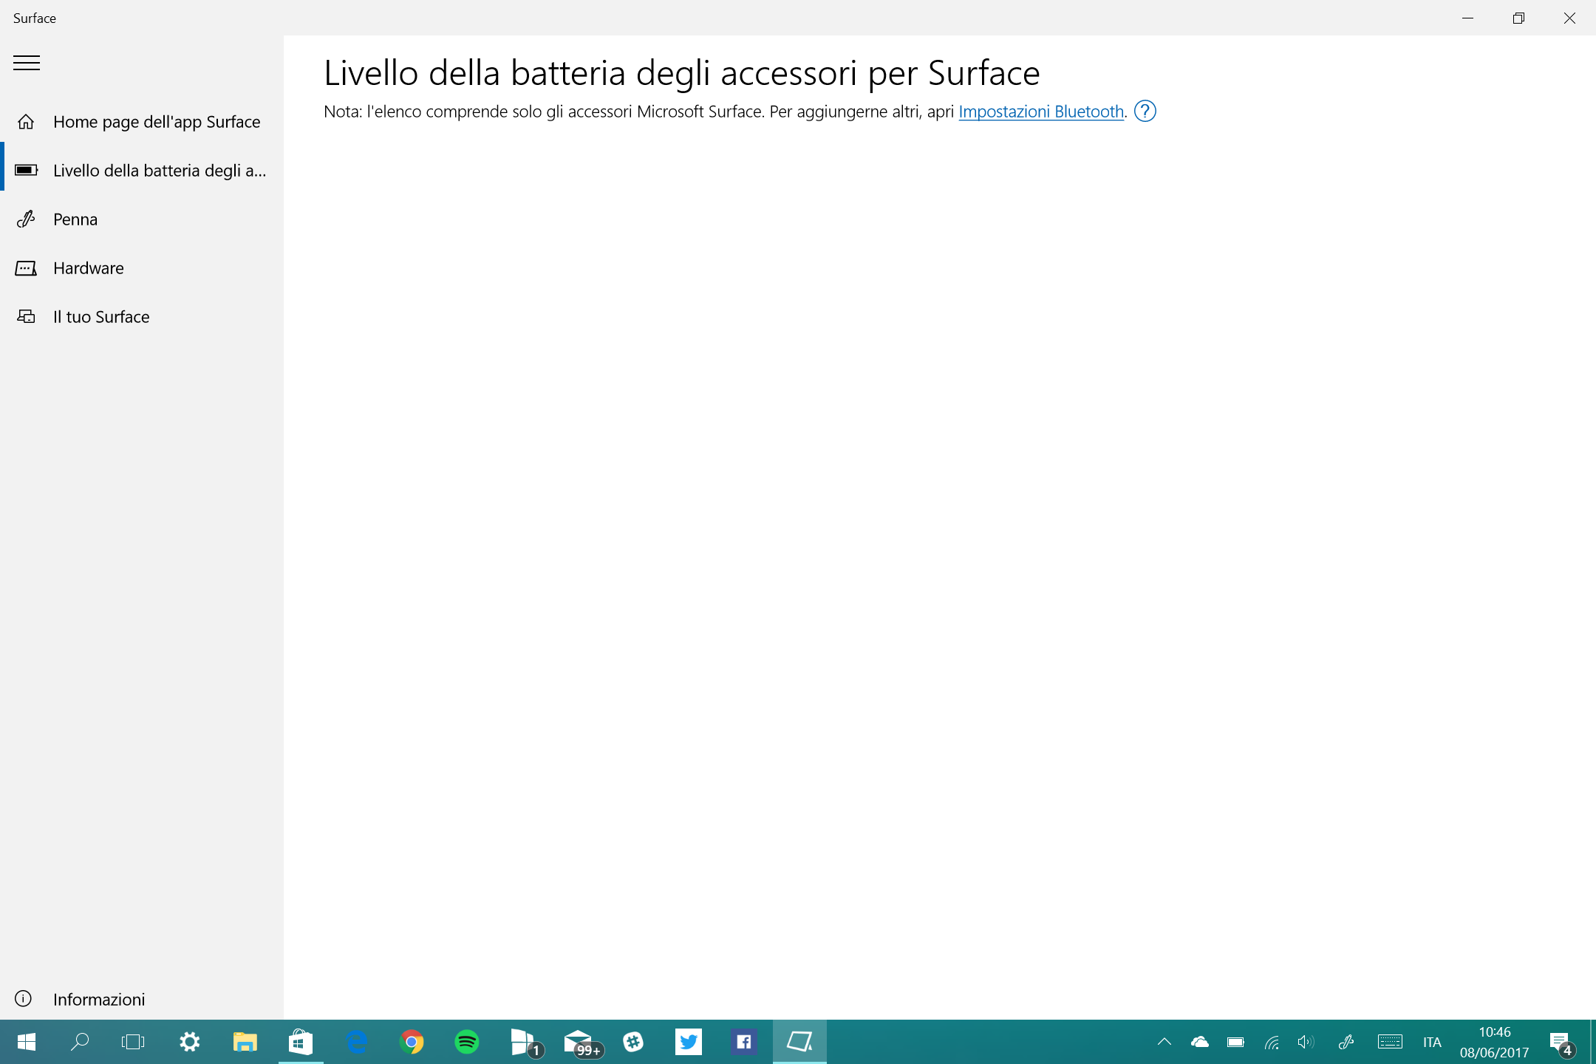
Task: Open File Explorer from taskbar
Action: [245, 1042]
